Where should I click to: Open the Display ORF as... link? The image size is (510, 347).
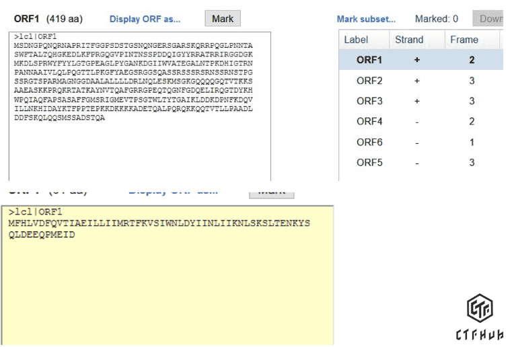145,19
